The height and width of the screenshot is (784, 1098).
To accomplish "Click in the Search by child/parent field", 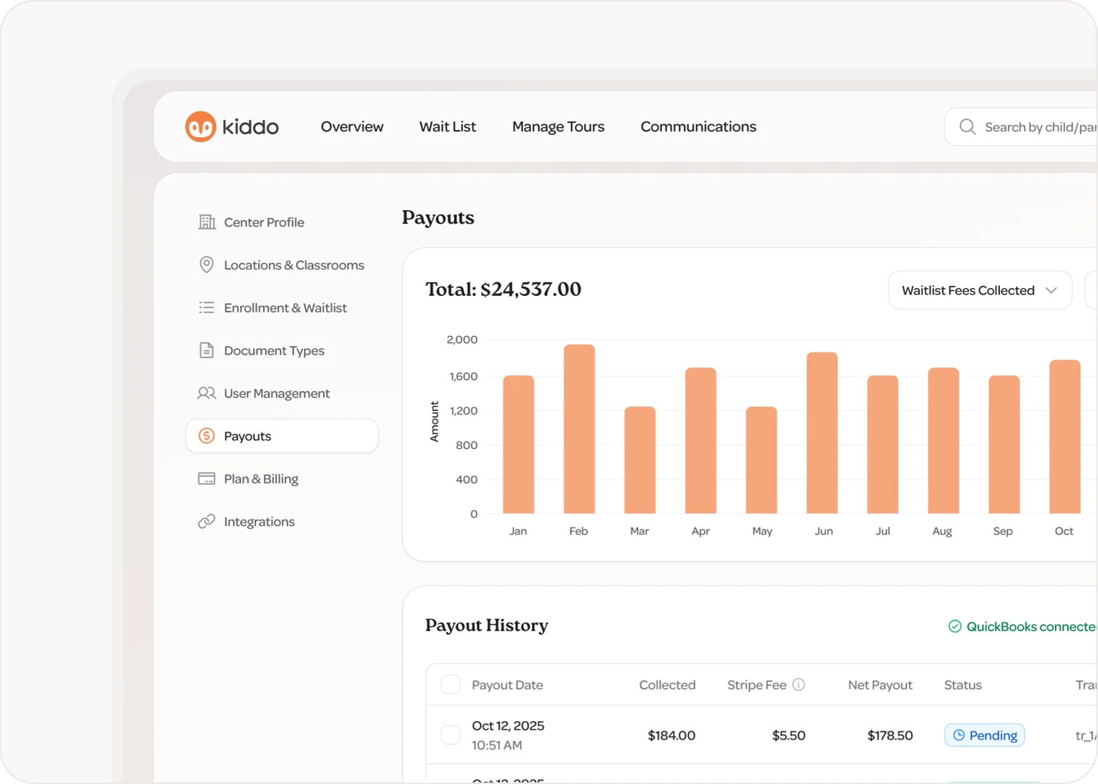I will 1022,126.
